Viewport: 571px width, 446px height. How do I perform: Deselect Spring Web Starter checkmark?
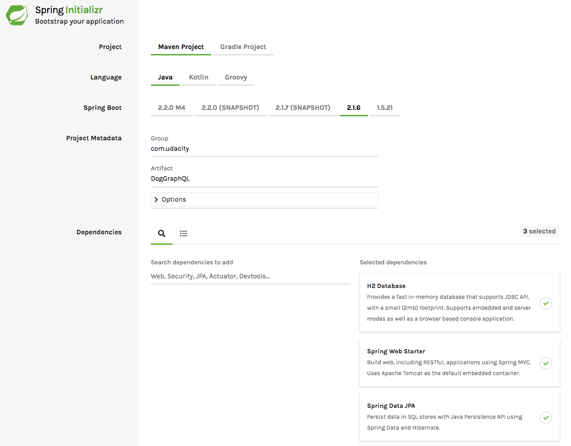[546, 363]
